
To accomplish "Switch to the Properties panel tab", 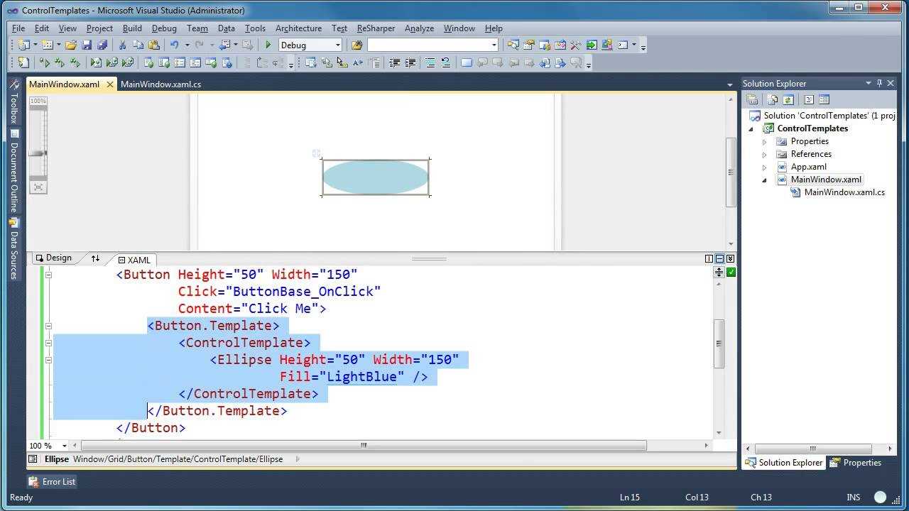I will (856, 462).
